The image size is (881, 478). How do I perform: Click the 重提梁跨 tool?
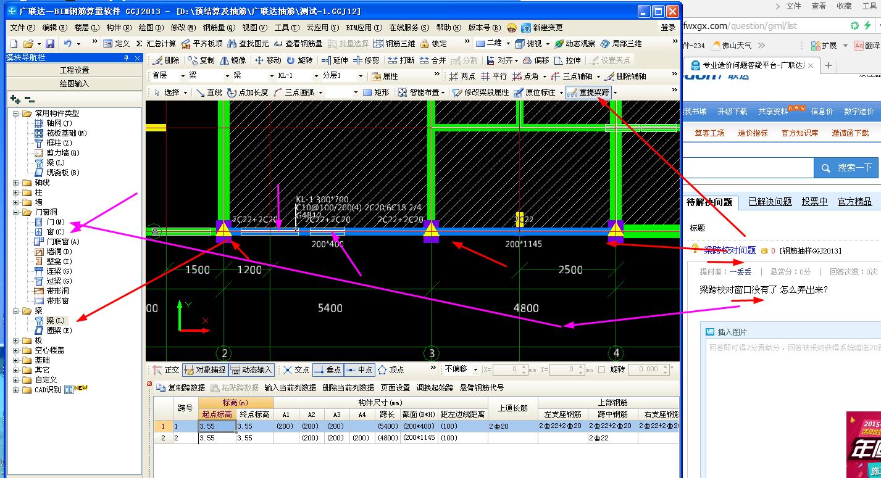pos(588,92)
